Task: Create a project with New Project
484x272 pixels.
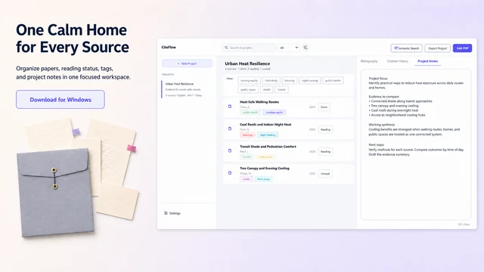Action: coord(187,63)
